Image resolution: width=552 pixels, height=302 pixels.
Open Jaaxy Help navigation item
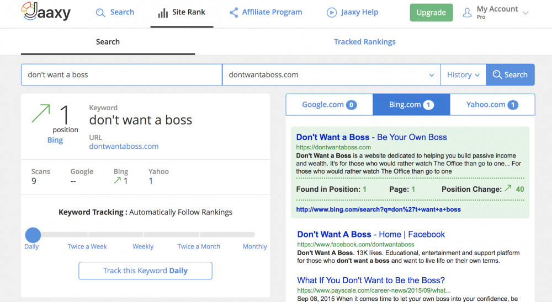pos(352,12)
